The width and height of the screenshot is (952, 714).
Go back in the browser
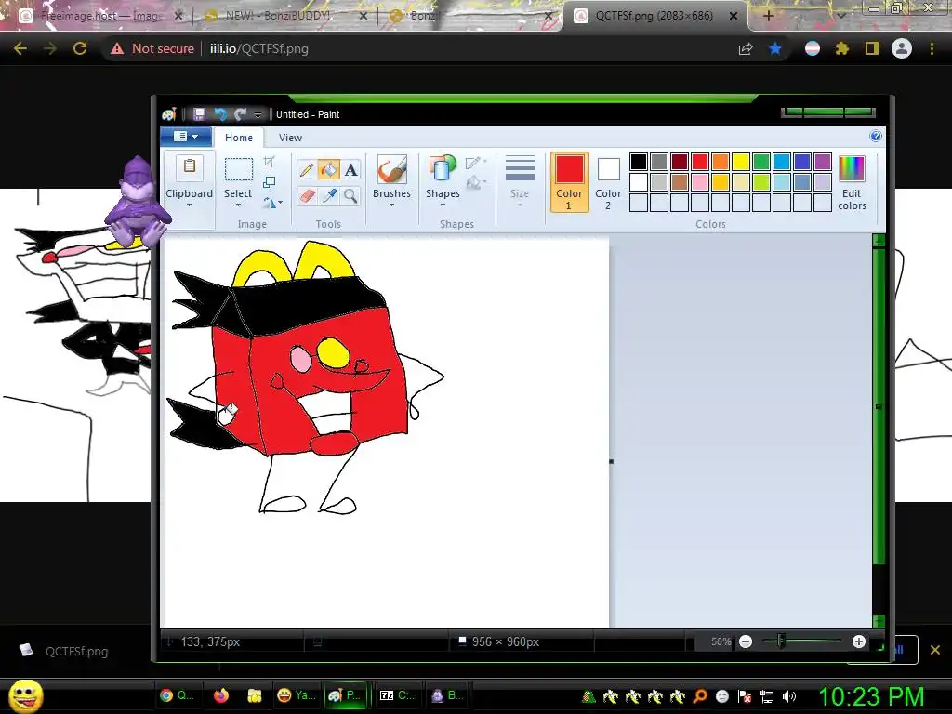[x=20, y=48]
